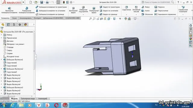
Task: Choose Вырез по траектории
Action: point(110,7)
